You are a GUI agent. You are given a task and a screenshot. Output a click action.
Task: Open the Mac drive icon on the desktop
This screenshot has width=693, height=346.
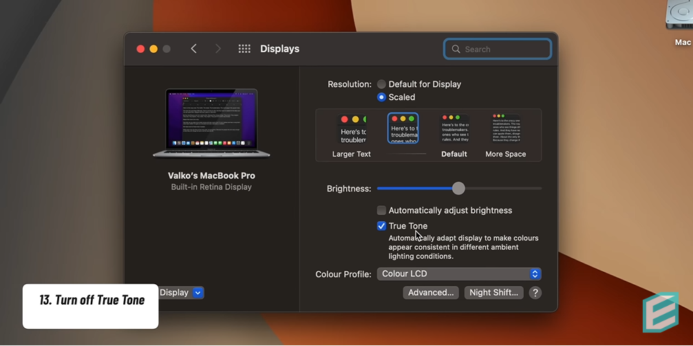[x=679, y=15]
